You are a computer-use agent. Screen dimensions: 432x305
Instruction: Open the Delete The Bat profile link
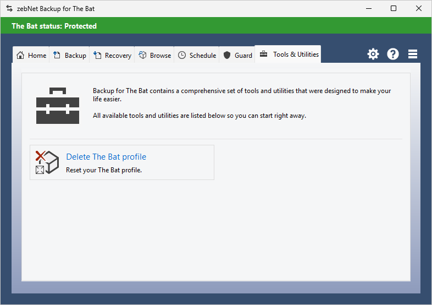coord(106,157)
